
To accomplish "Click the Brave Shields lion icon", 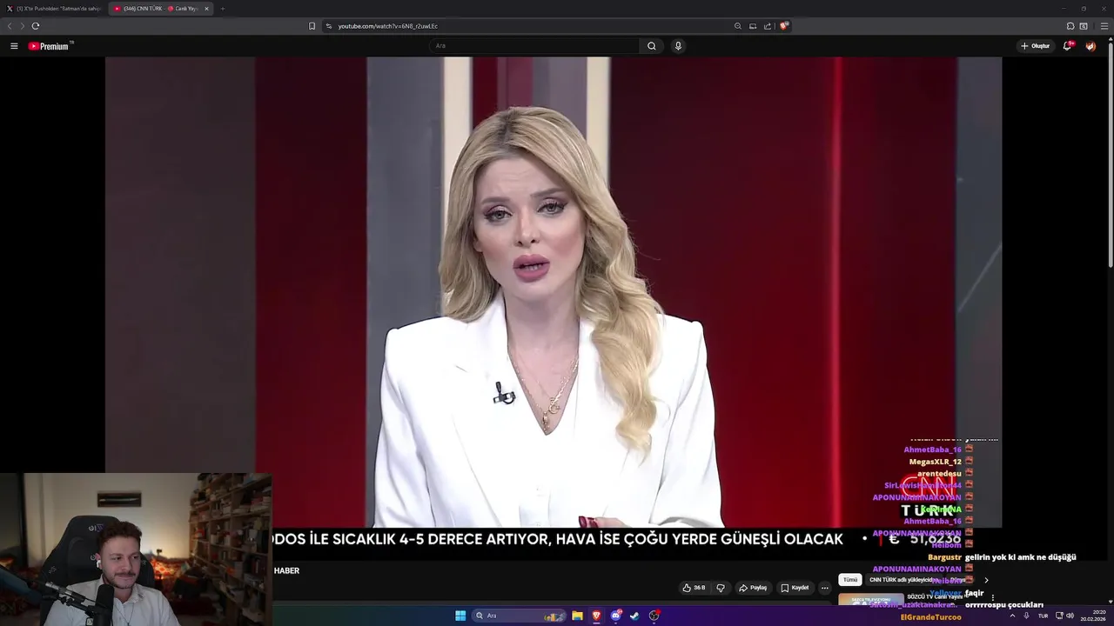I will click(783, 26).
